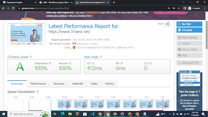Open a new browser tab
This screenshot has width=208, height=117.
click(114, 2)
